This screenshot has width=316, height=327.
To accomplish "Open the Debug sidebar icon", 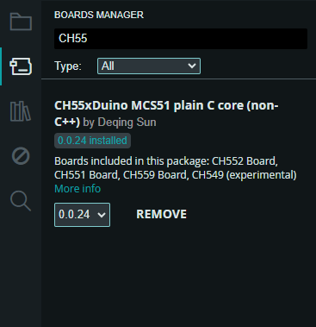I will coord(21,156).
